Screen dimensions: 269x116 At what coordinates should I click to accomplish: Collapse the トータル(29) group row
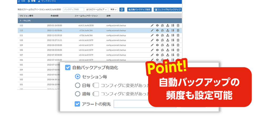pyautogui.click(x=100, y=21)
